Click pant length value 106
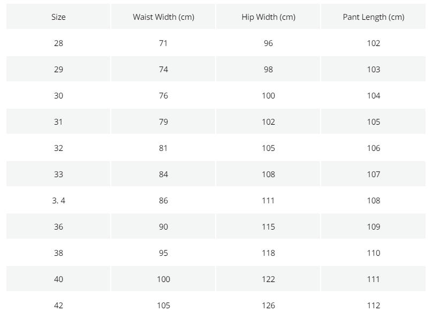The image size is (433, 327). pyautogui.click(x=374, y=148)
